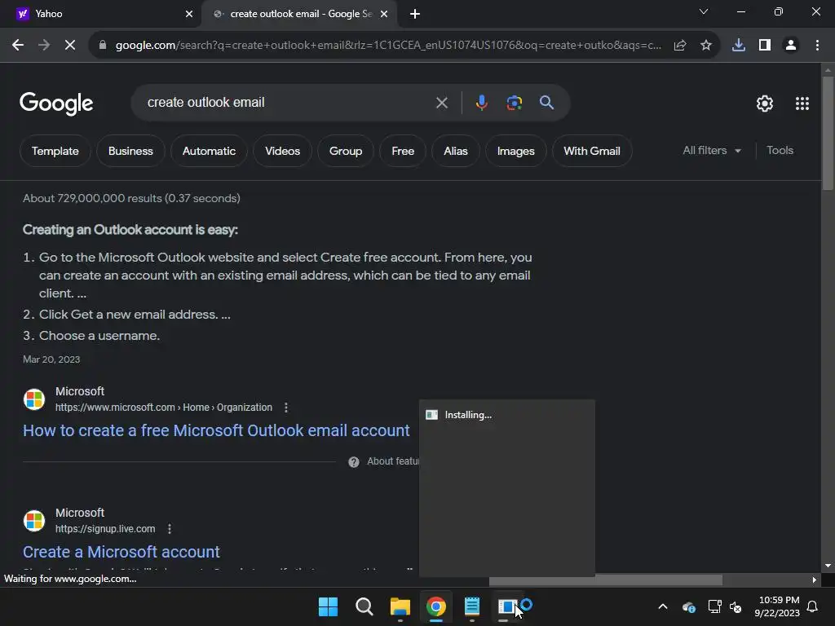
Task: Open Chrome downloads
Action: pyautogui.click(x=739, y=46)
